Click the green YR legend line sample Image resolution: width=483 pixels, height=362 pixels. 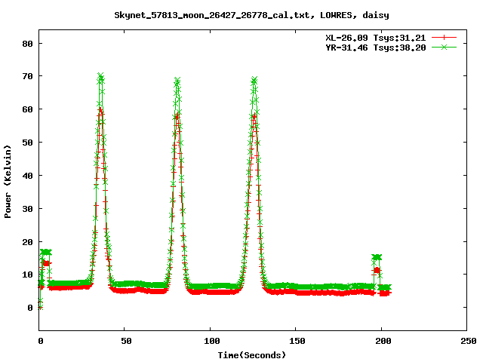click(x=444, y=47)
